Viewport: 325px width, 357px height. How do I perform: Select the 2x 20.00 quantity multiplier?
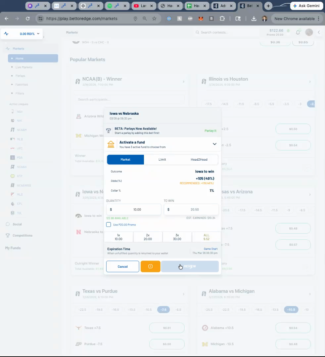148,237
